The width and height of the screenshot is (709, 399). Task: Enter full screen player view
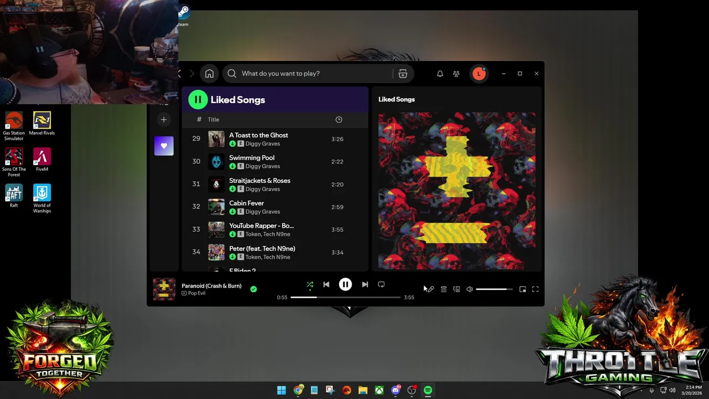(535, 289)
